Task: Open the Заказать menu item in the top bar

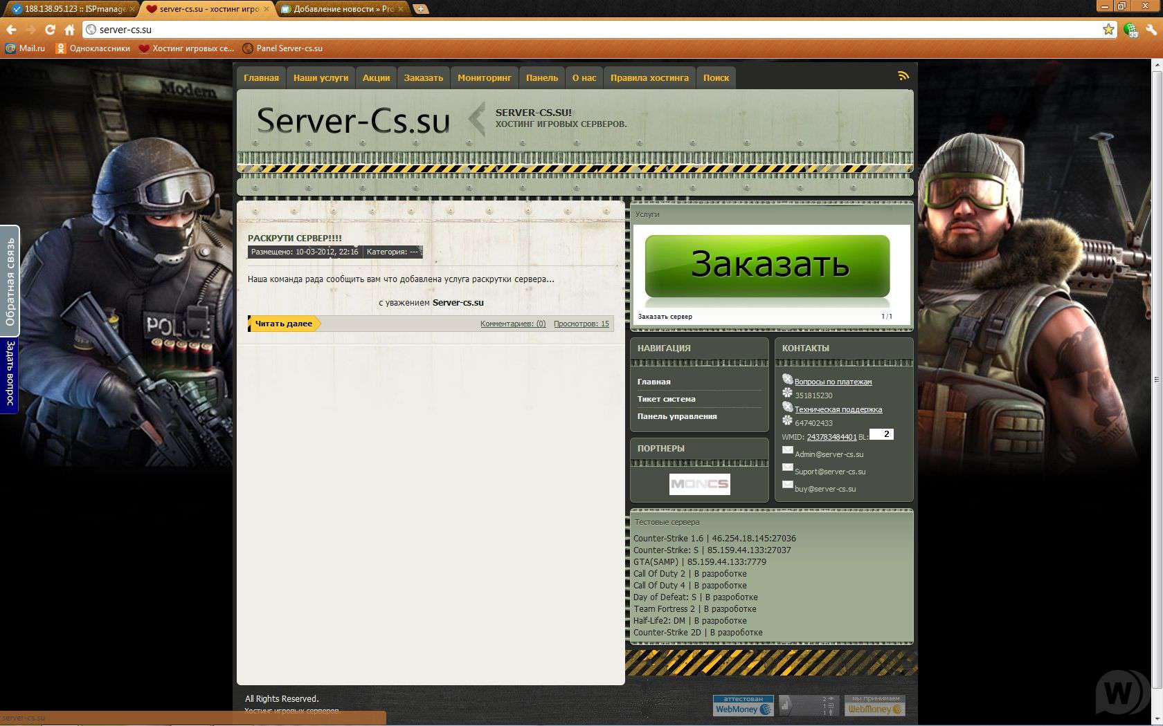Action: (424, 78)
